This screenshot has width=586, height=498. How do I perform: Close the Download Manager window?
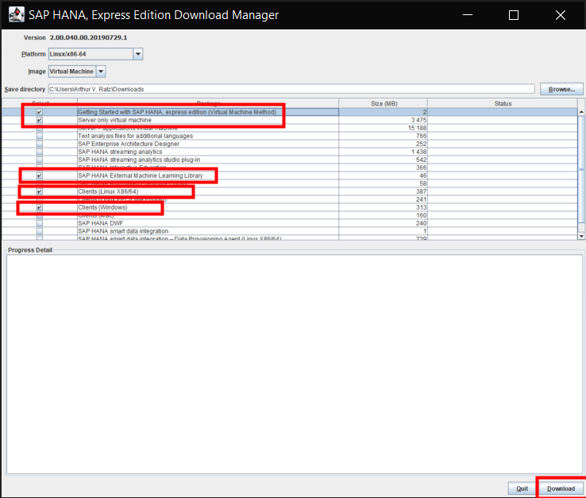coord(561,15)
